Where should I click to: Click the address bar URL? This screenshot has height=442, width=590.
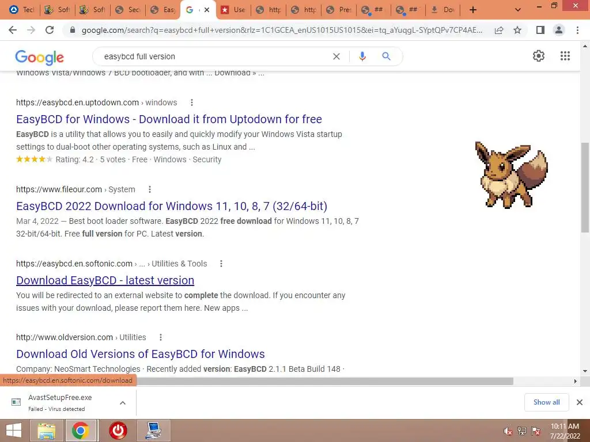[x=282, y=30]
